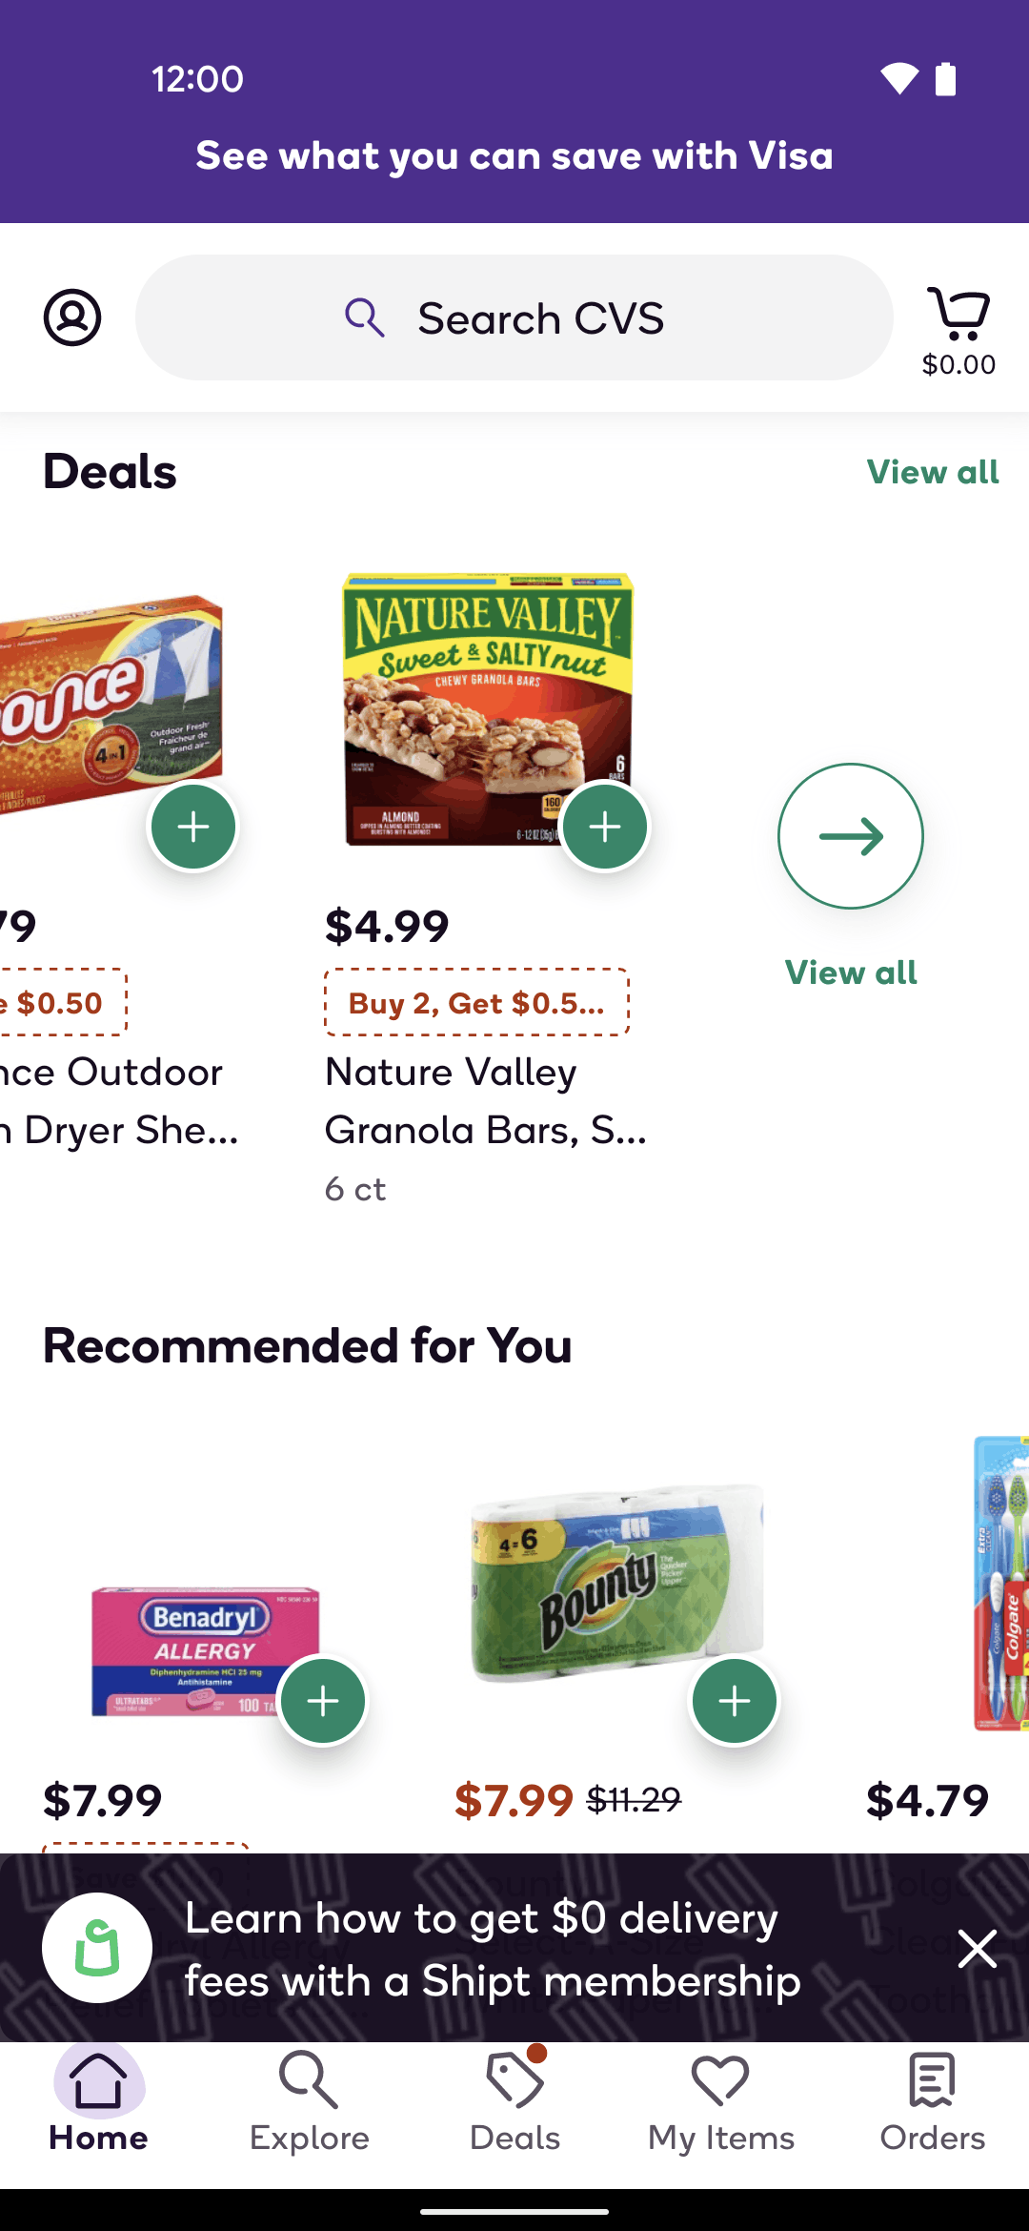Image resolution: width=1029 pixels, height=2231 pixels.
Task: Add Benadryl Allergy to cart
Action: point(323,1701)
